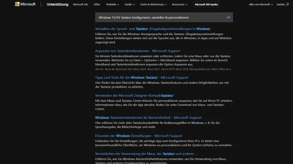The width and height of the screenshot is (293, 164).
Task: Click description starting 'Sie können Tastenkombinationen zuweisen'
Action: [x=163, y=60]
